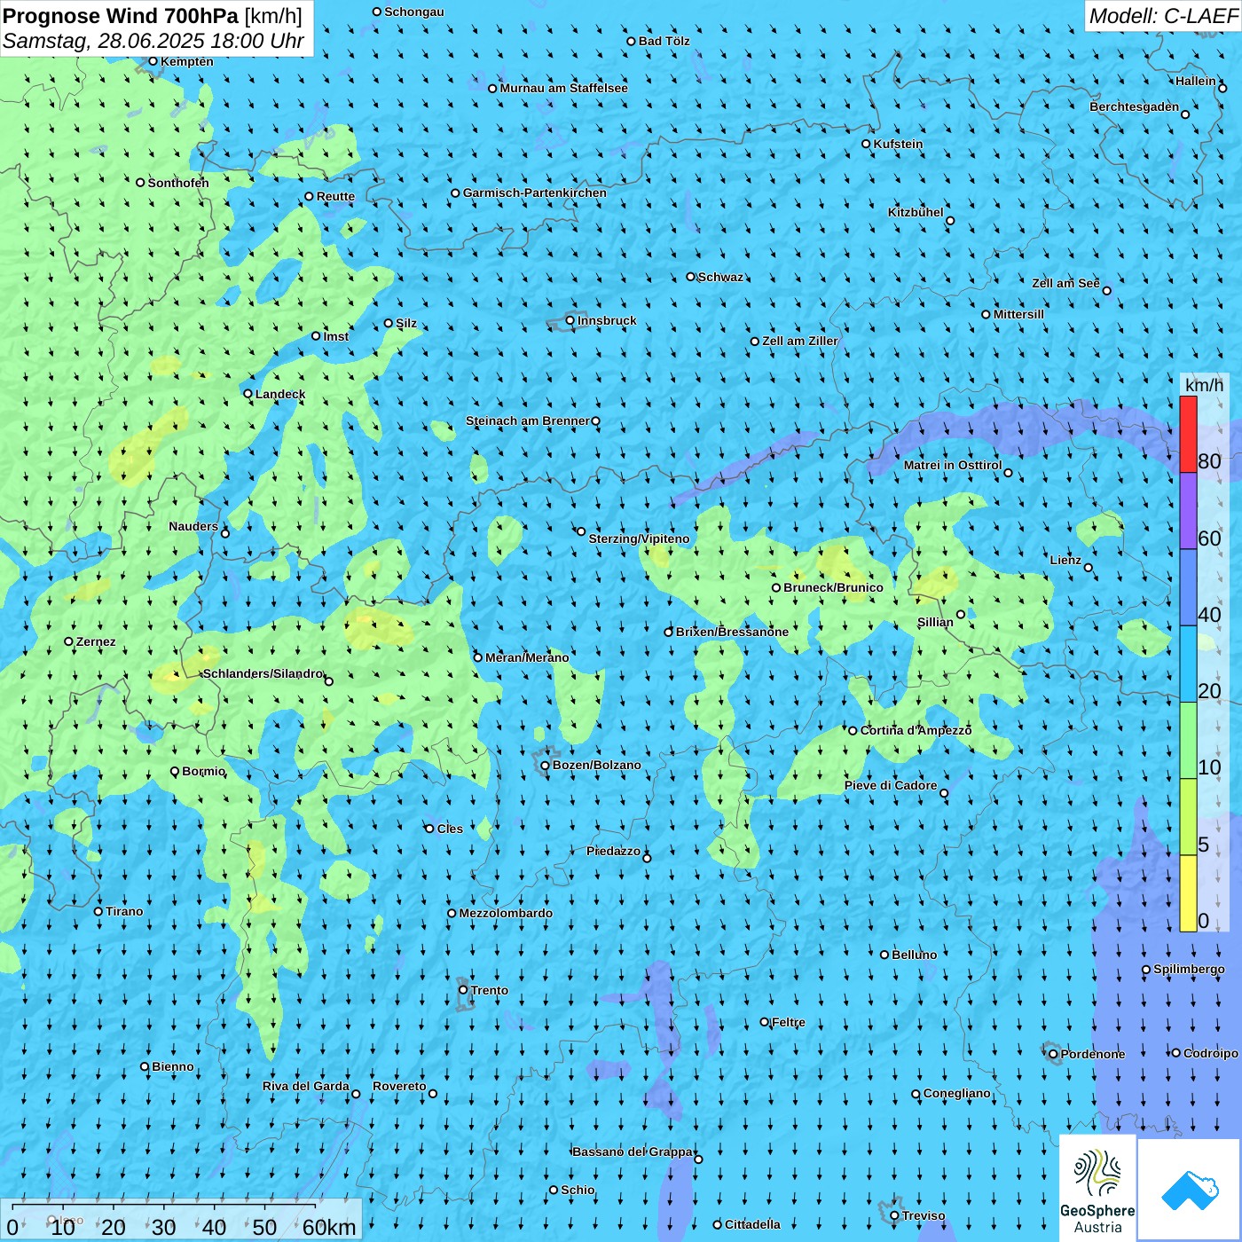Click the Sillian label
This screenshot has width=1242, height=1242.
pyautogui.click(x=935, y=622)
